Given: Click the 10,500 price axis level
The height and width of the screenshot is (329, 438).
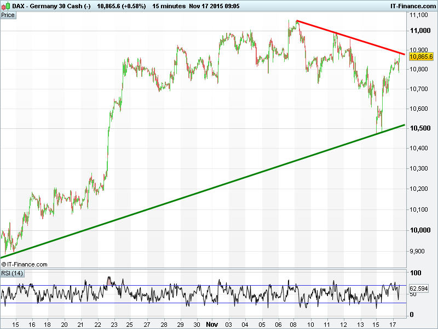Looking at the screenshot, I should (x=420, y=128).
